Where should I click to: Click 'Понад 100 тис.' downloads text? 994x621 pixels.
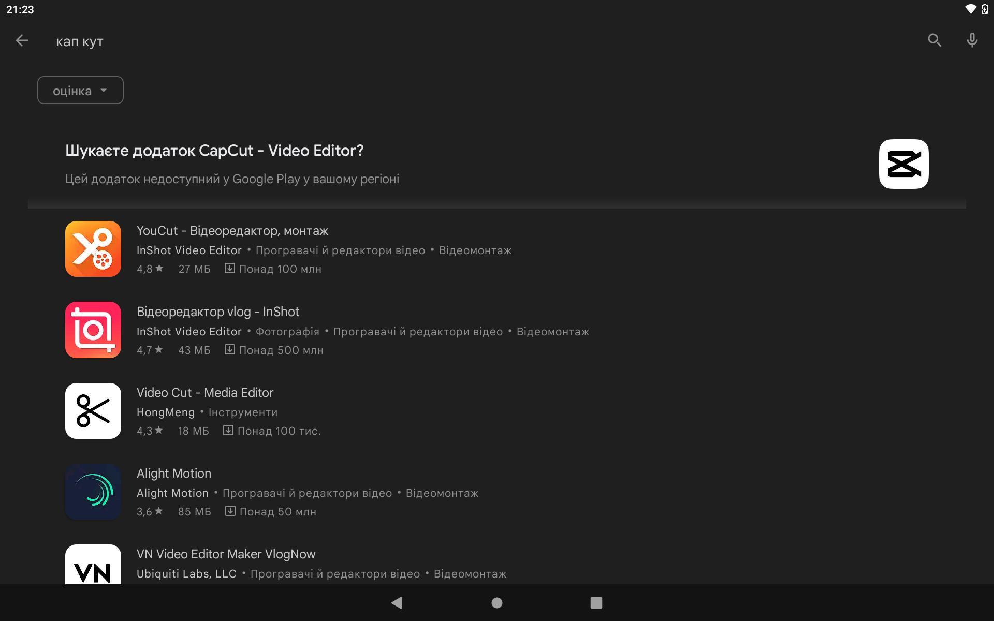(x=279, y=431)
